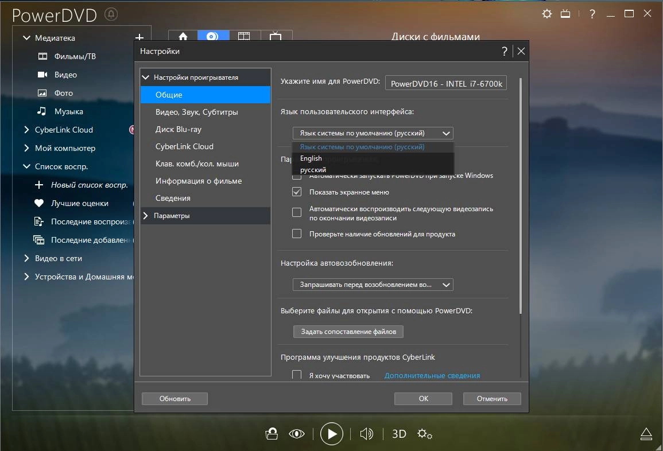The width and height of the screenshot is (663, 451).
Task: Expand Устройства и Домашняя медиа node
Action: (x=26, y=277)
